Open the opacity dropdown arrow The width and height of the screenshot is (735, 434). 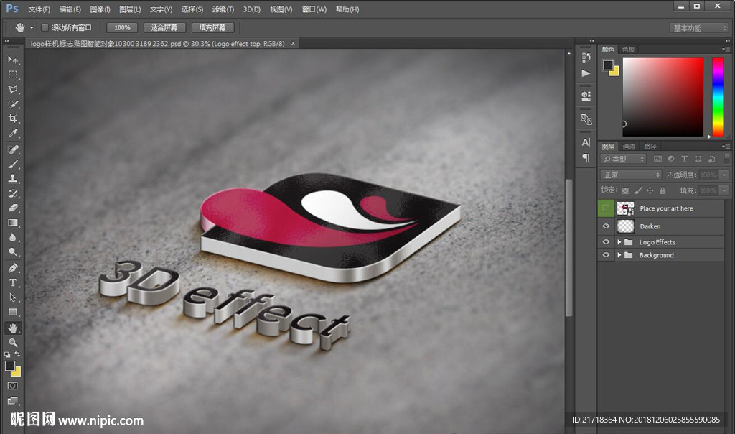coord(725,175)
